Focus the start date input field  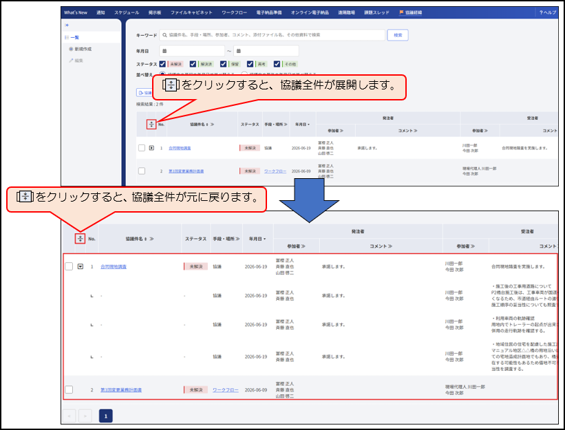click(192, 51)
